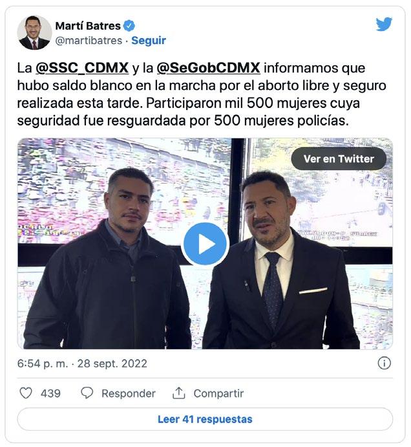
Task: Open the tweet info circle icon
Action: pyautogui.click(x=385, y=364)
